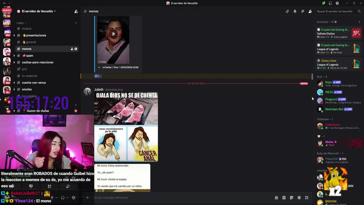Image resolution: width=364 pixels, height=205 pixels.
Task: Toggle the member list icon
Action: coord(310,11)
